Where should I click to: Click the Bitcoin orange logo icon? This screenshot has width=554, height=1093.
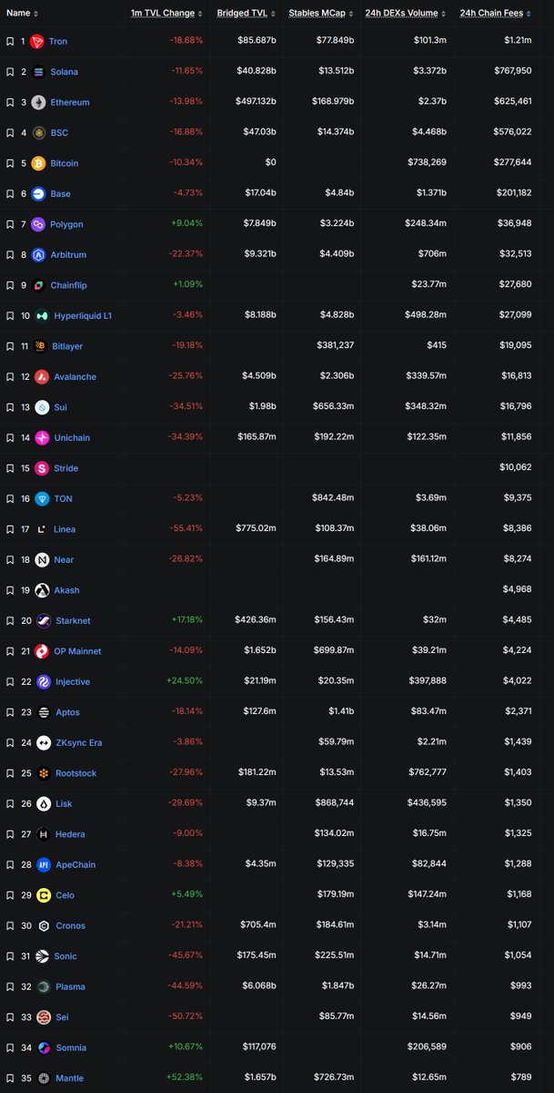tap(37, 164)
